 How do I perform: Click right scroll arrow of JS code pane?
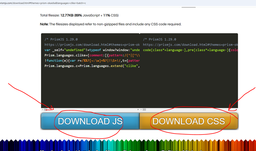tap(138, 110)
